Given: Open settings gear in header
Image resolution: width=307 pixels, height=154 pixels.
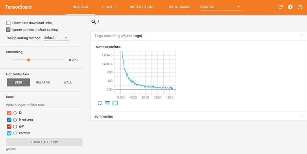Looking at the screenshot, I should tap(290, 7).
